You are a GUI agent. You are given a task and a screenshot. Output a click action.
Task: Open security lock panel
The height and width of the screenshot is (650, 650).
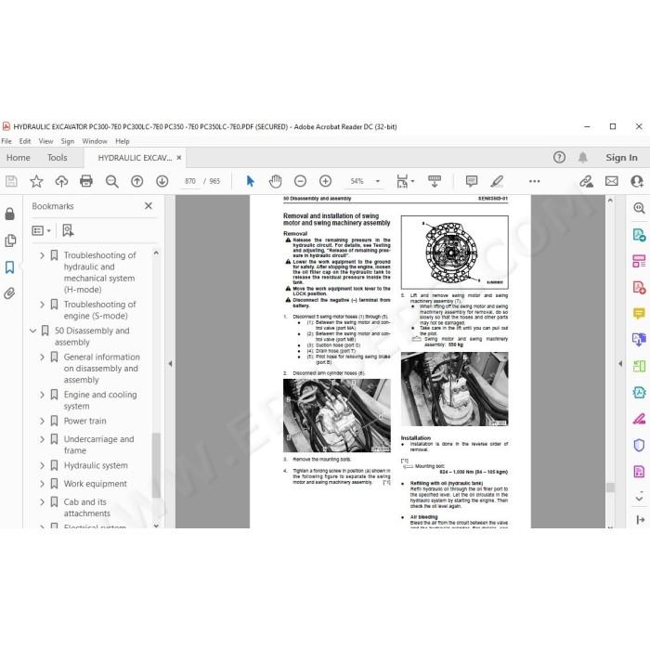pyautogui.click(x=10, y=214)
